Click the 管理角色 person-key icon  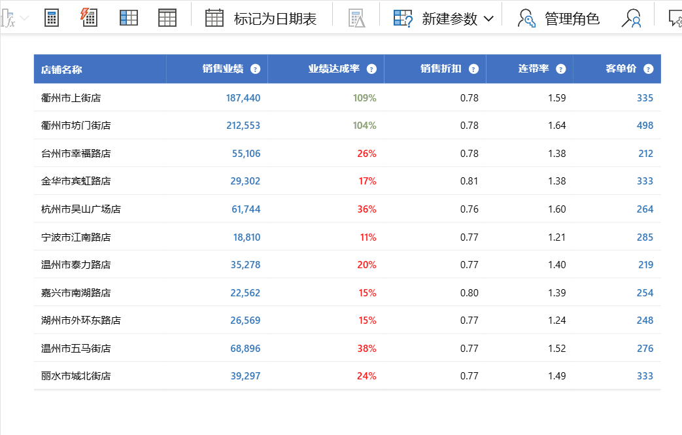point(526,18)
